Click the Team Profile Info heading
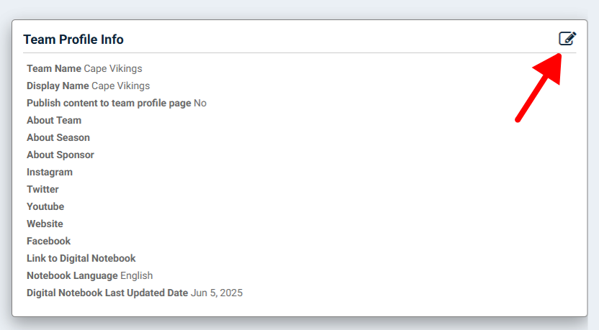 click(x=73, y=40)
